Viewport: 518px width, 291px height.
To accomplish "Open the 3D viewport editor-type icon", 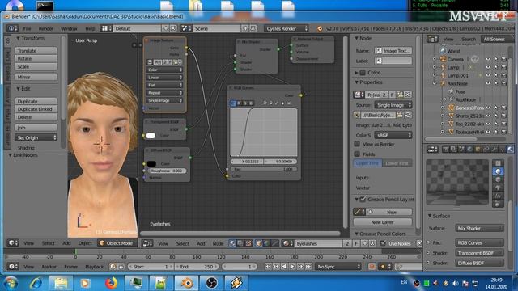I will point(13,243).
